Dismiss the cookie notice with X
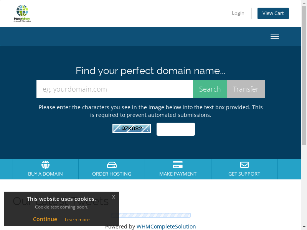This screenshot has width=307, height=230. tap(114, 197)
